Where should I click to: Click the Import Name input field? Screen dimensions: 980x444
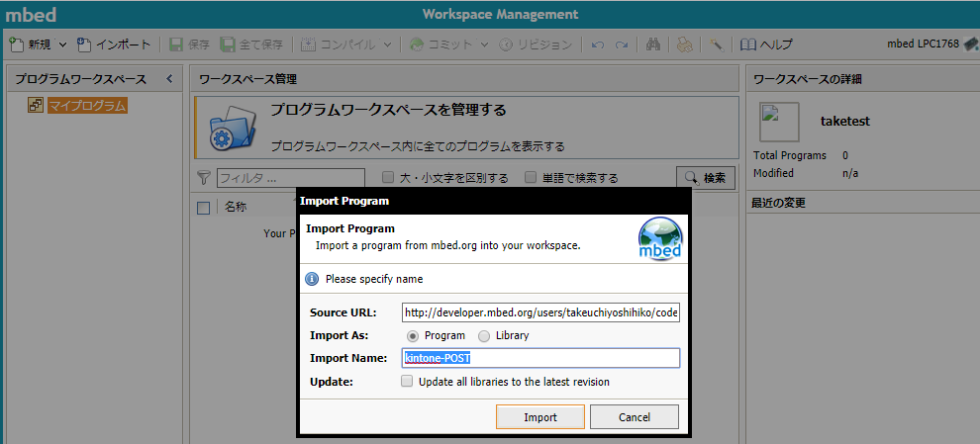[x=540, y=358]
